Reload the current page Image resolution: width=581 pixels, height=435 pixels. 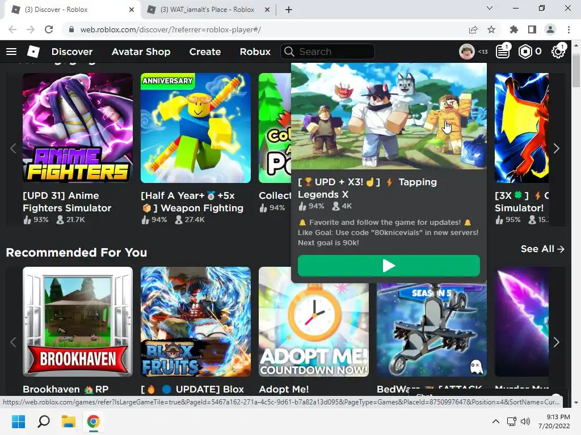pos(49,29)
